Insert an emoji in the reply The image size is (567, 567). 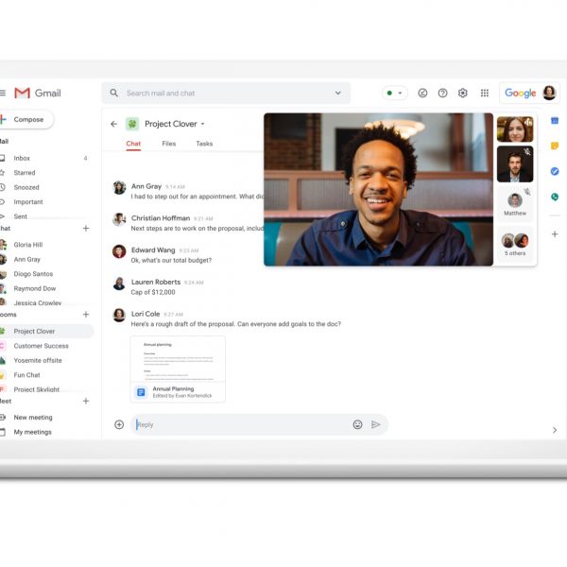pyautogui.click(x=357, y=424)
